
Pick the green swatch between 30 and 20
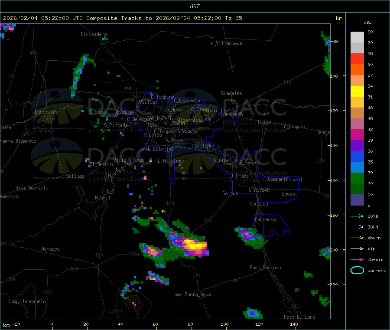(357, 178)
